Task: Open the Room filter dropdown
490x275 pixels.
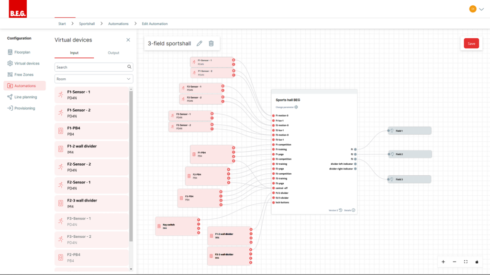Action: tap(93, 78)
